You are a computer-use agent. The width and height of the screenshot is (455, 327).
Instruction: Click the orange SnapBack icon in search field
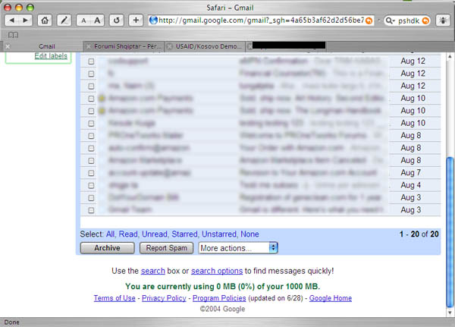pyautogui.click(x=425, y=20)
